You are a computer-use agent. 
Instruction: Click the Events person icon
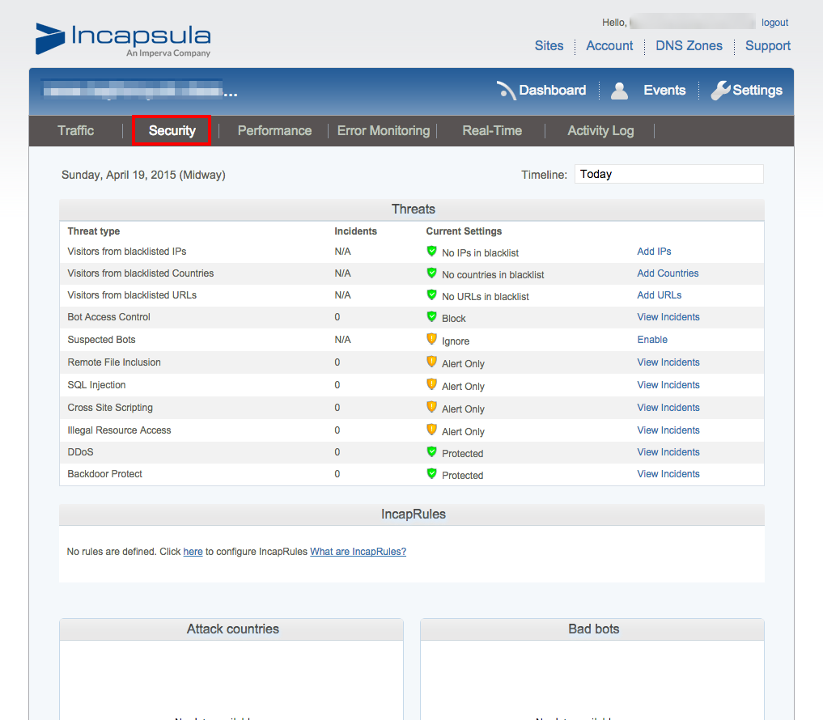(x=619, y=91)
